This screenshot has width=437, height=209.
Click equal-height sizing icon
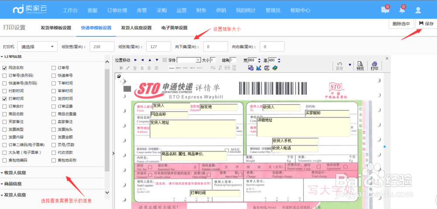(234, 68)
